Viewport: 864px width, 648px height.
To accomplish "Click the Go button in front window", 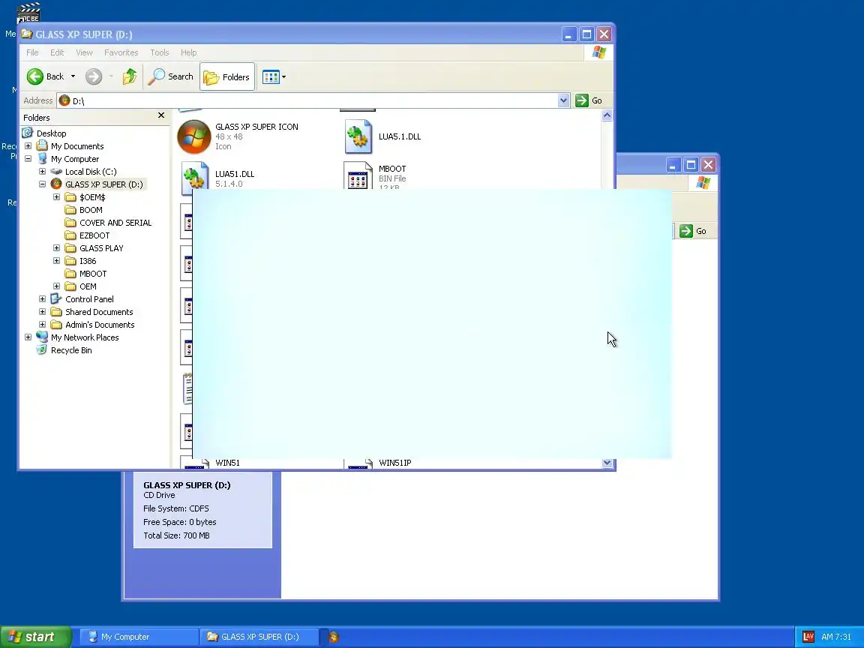I will [589, 100].
